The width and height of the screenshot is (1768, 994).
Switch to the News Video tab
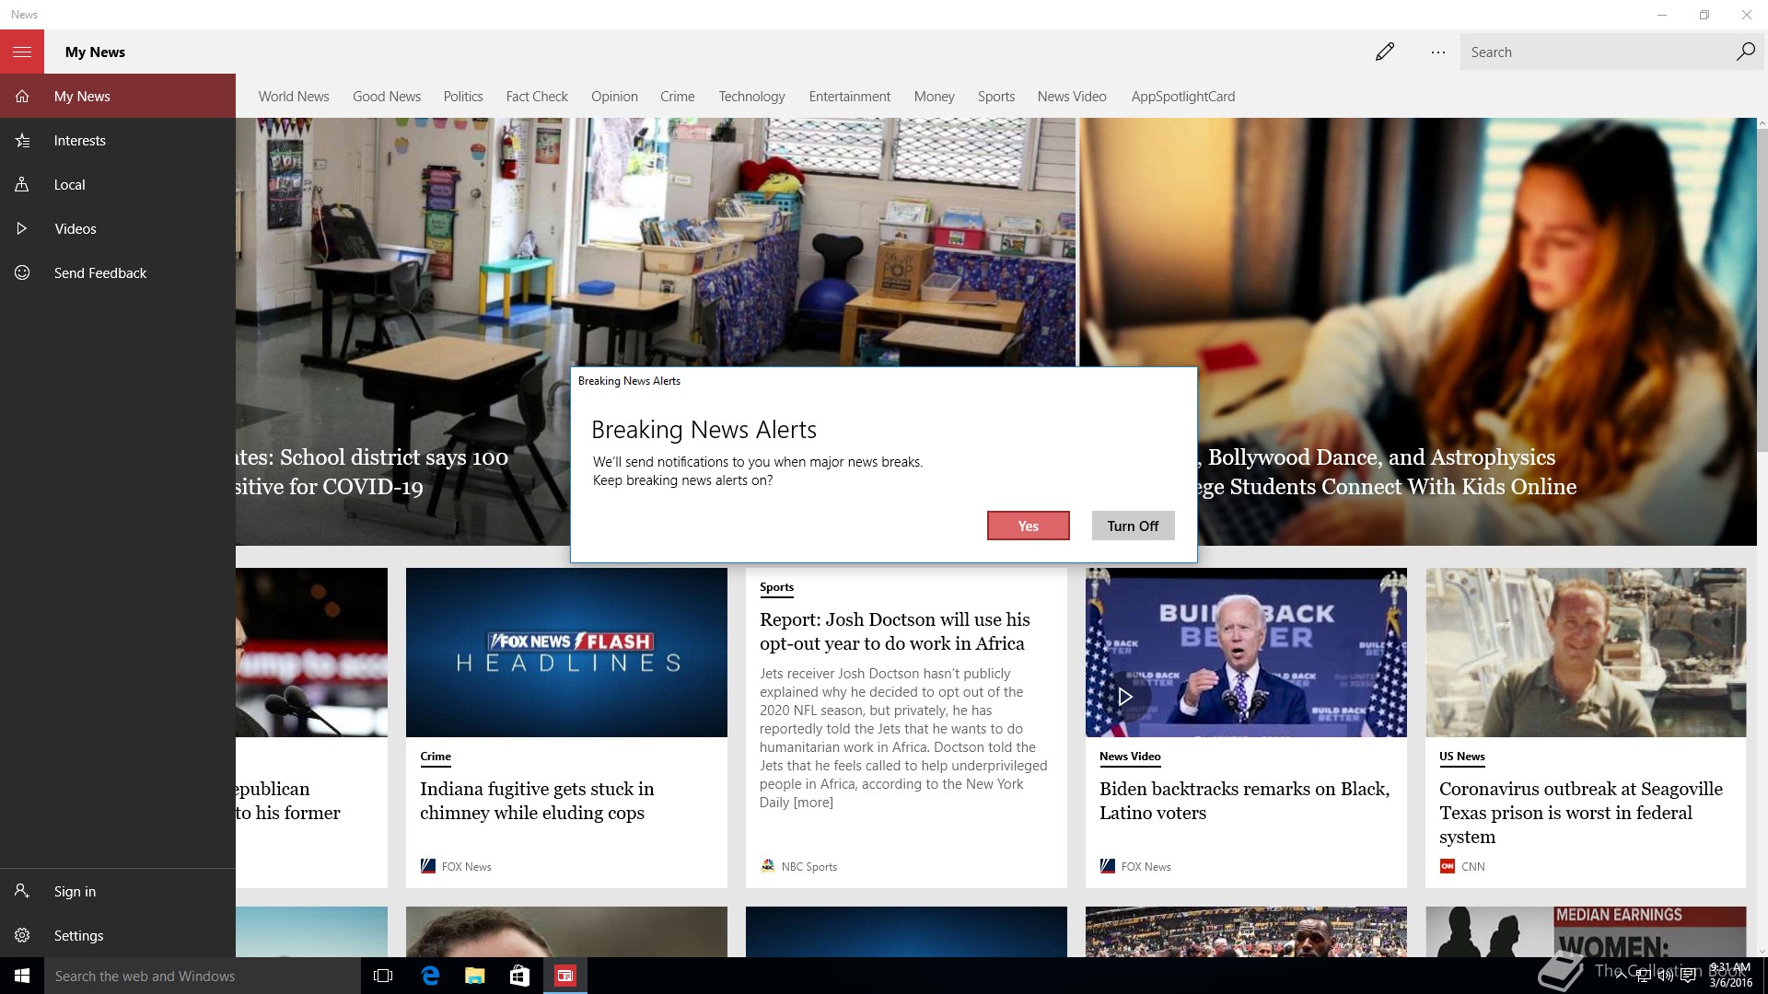coord(1072,97)
